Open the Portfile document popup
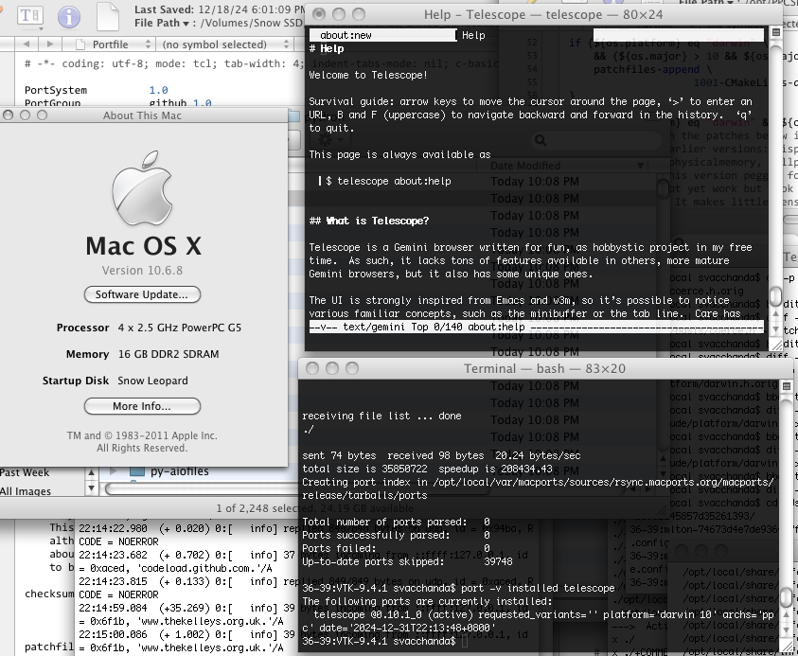Screen dimensions: 798x656 (x=113, y=44)
